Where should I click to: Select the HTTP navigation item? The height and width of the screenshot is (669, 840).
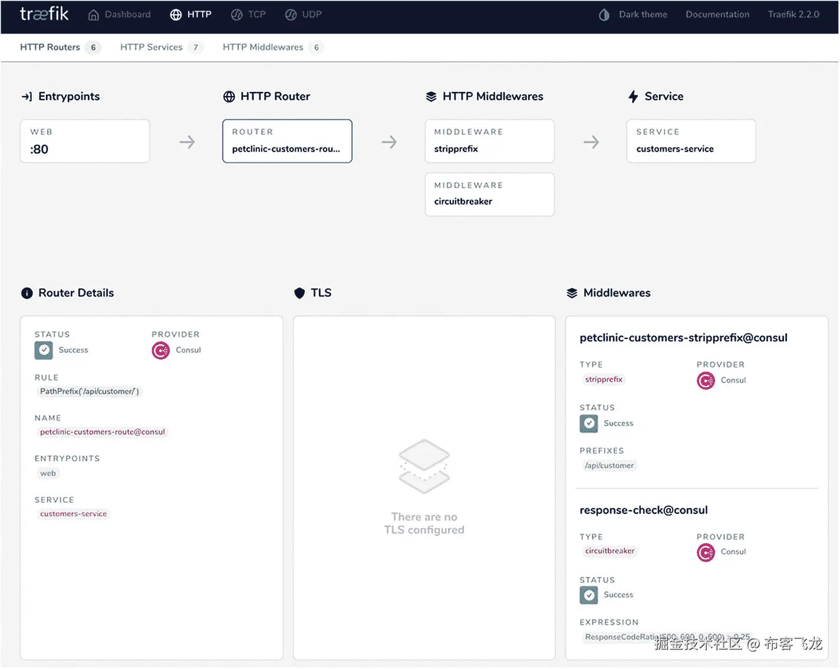coord(190,15)
